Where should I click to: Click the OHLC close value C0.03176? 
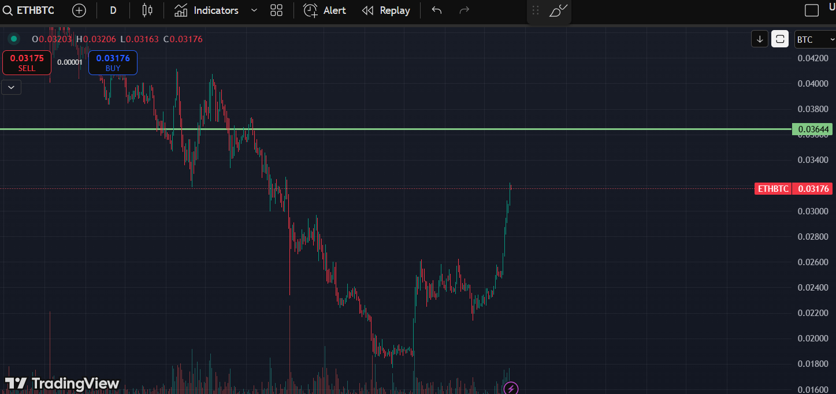(x=183, y=39)
